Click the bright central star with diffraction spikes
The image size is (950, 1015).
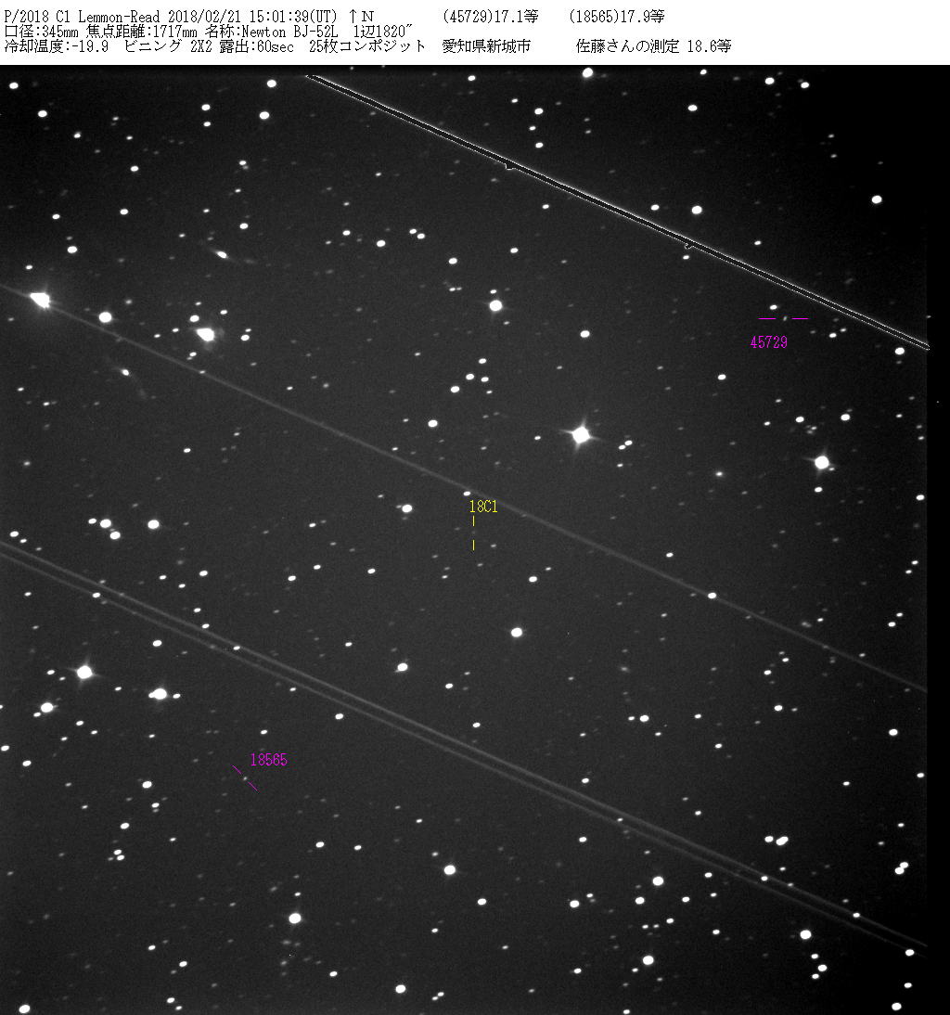point(581,434)
